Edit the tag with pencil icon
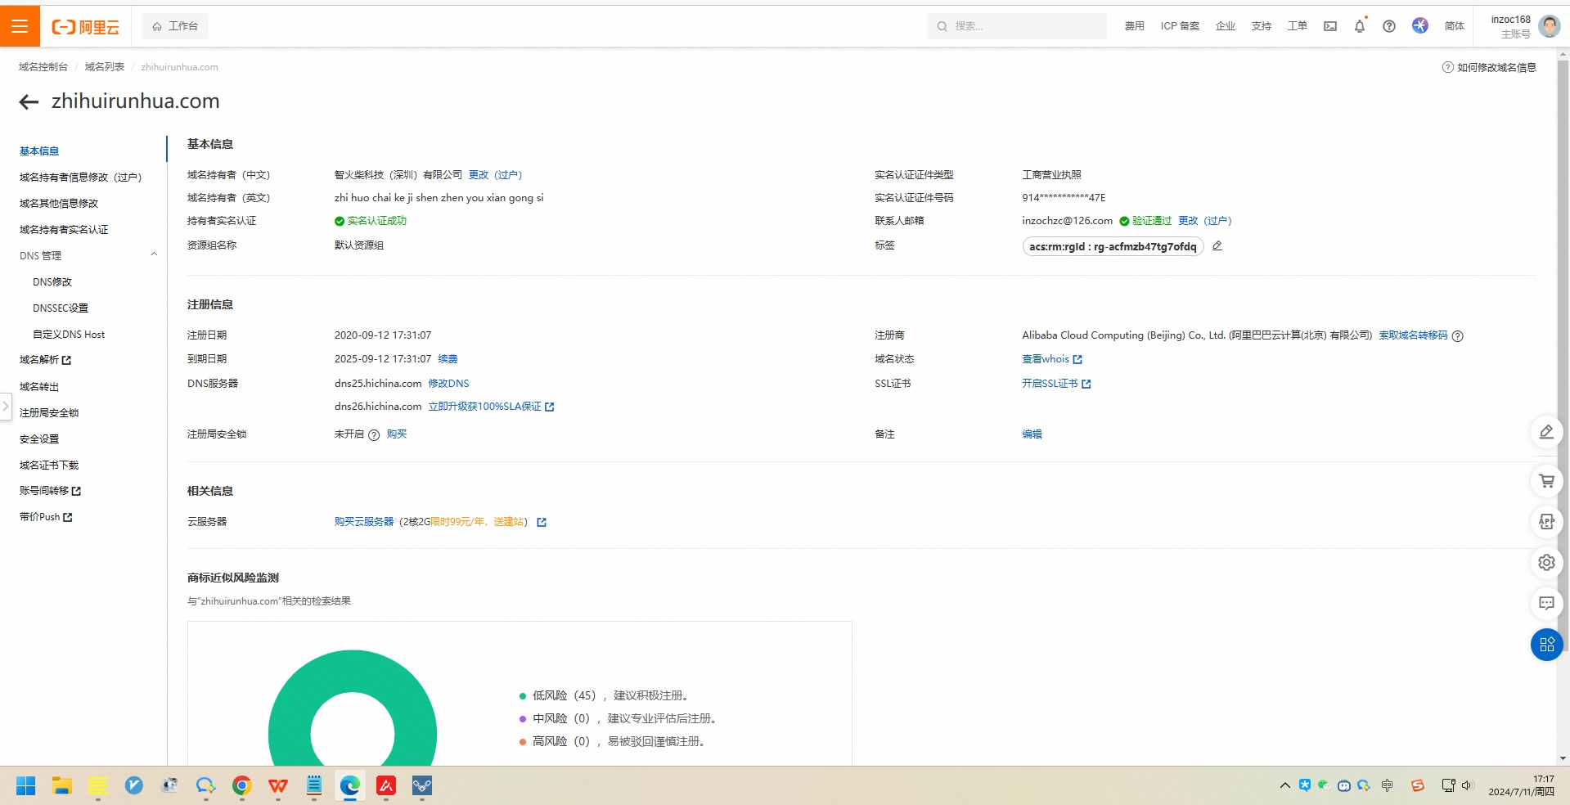The height and width of the screenshot is (805, 1570). point(1217,246)
